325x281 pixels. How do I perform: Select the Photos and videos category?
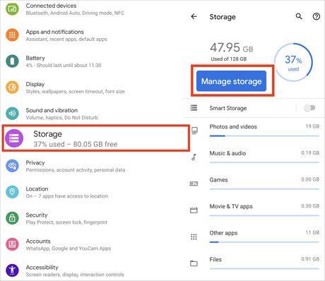[254, 131]
